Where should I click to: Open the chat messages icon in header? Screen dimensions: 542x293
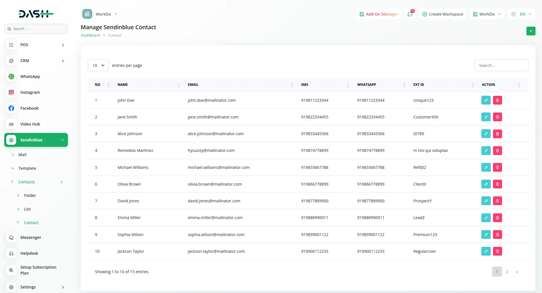click(410, 14)
